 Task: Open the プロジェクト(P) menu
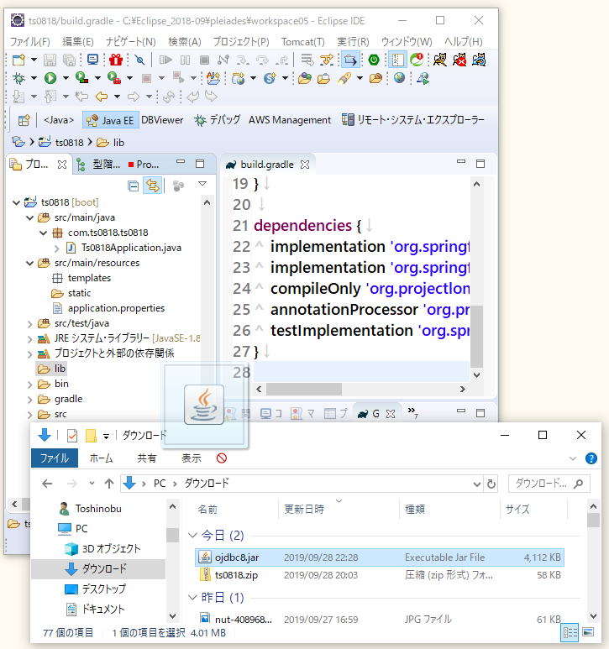coord(241,42)
